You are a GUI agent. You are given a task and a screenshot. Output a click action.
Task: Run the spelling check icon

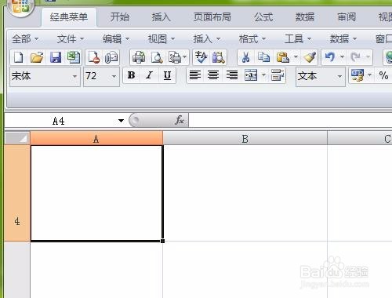[x=201, y=57]
